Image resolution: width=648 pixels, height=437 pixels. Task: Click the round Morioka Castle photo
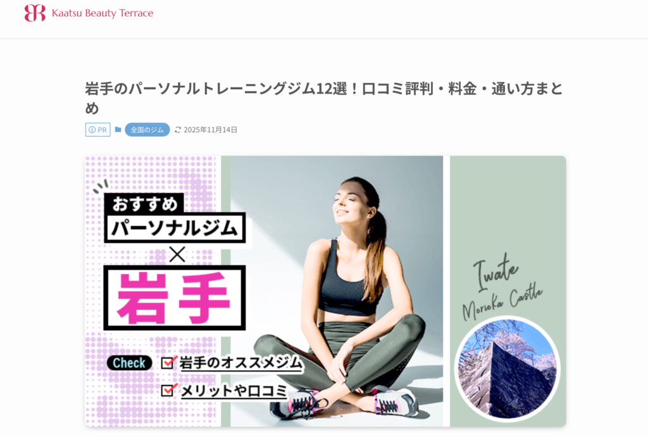point(507,369)
